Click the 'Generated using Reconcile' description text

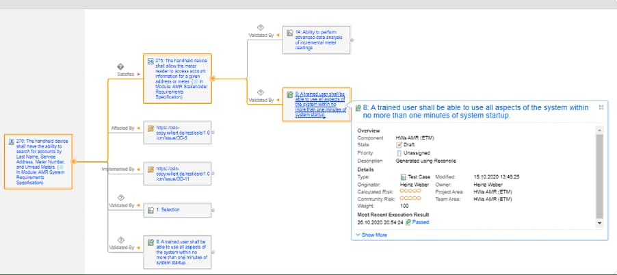pyautogui.click(x=425, y=161)
